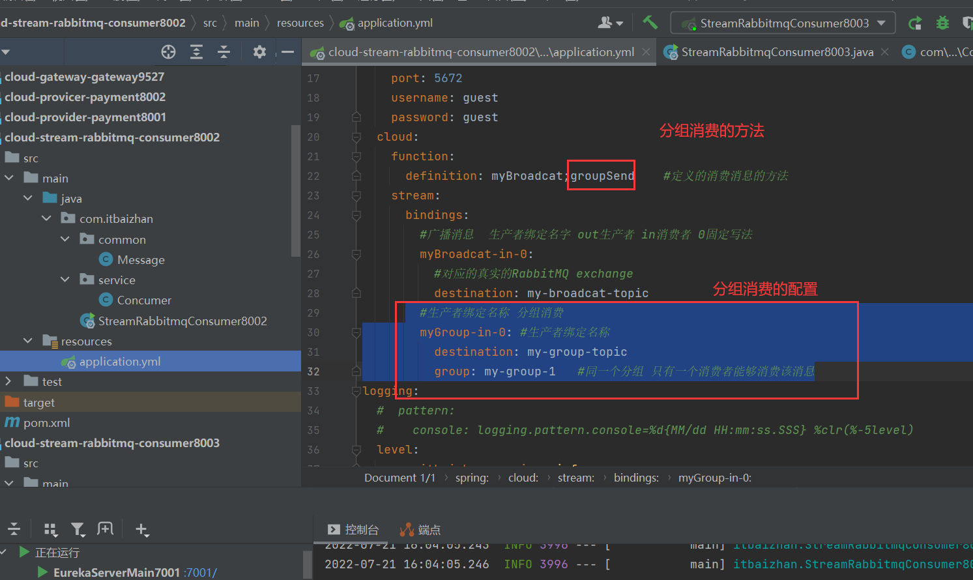Select EurekaServerMain7001 service entry
The height and width of the screenshot is (580, 973).
pyautogui.click(x=116, y=572)
